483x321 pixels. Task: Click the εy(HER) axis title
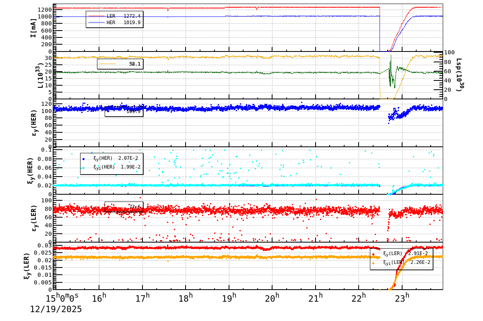point(34,123)
